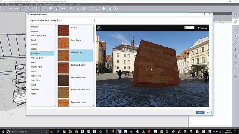
Task: Select the Cork - Coarse material swatch
Action: 63,43
